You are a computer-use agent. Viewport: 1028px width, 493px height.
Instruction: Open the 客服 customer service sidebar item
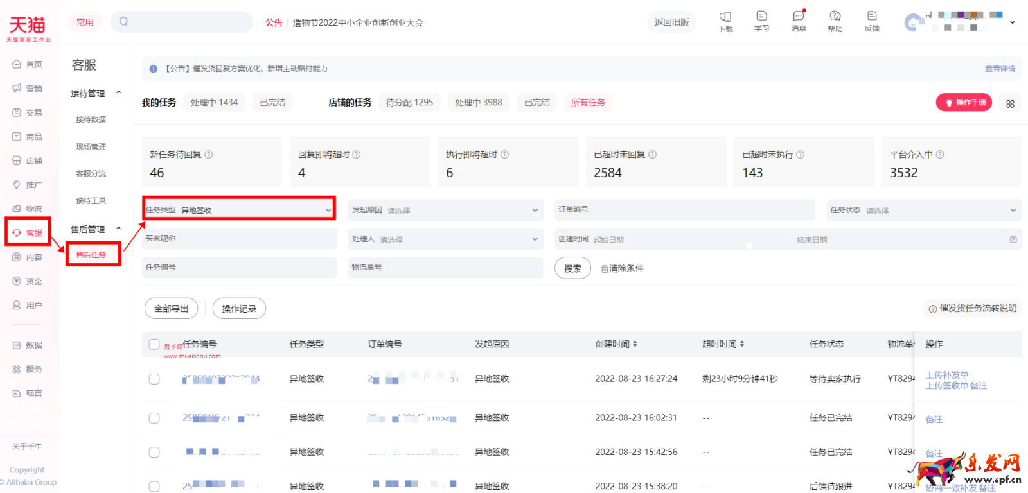pos(28,233)
